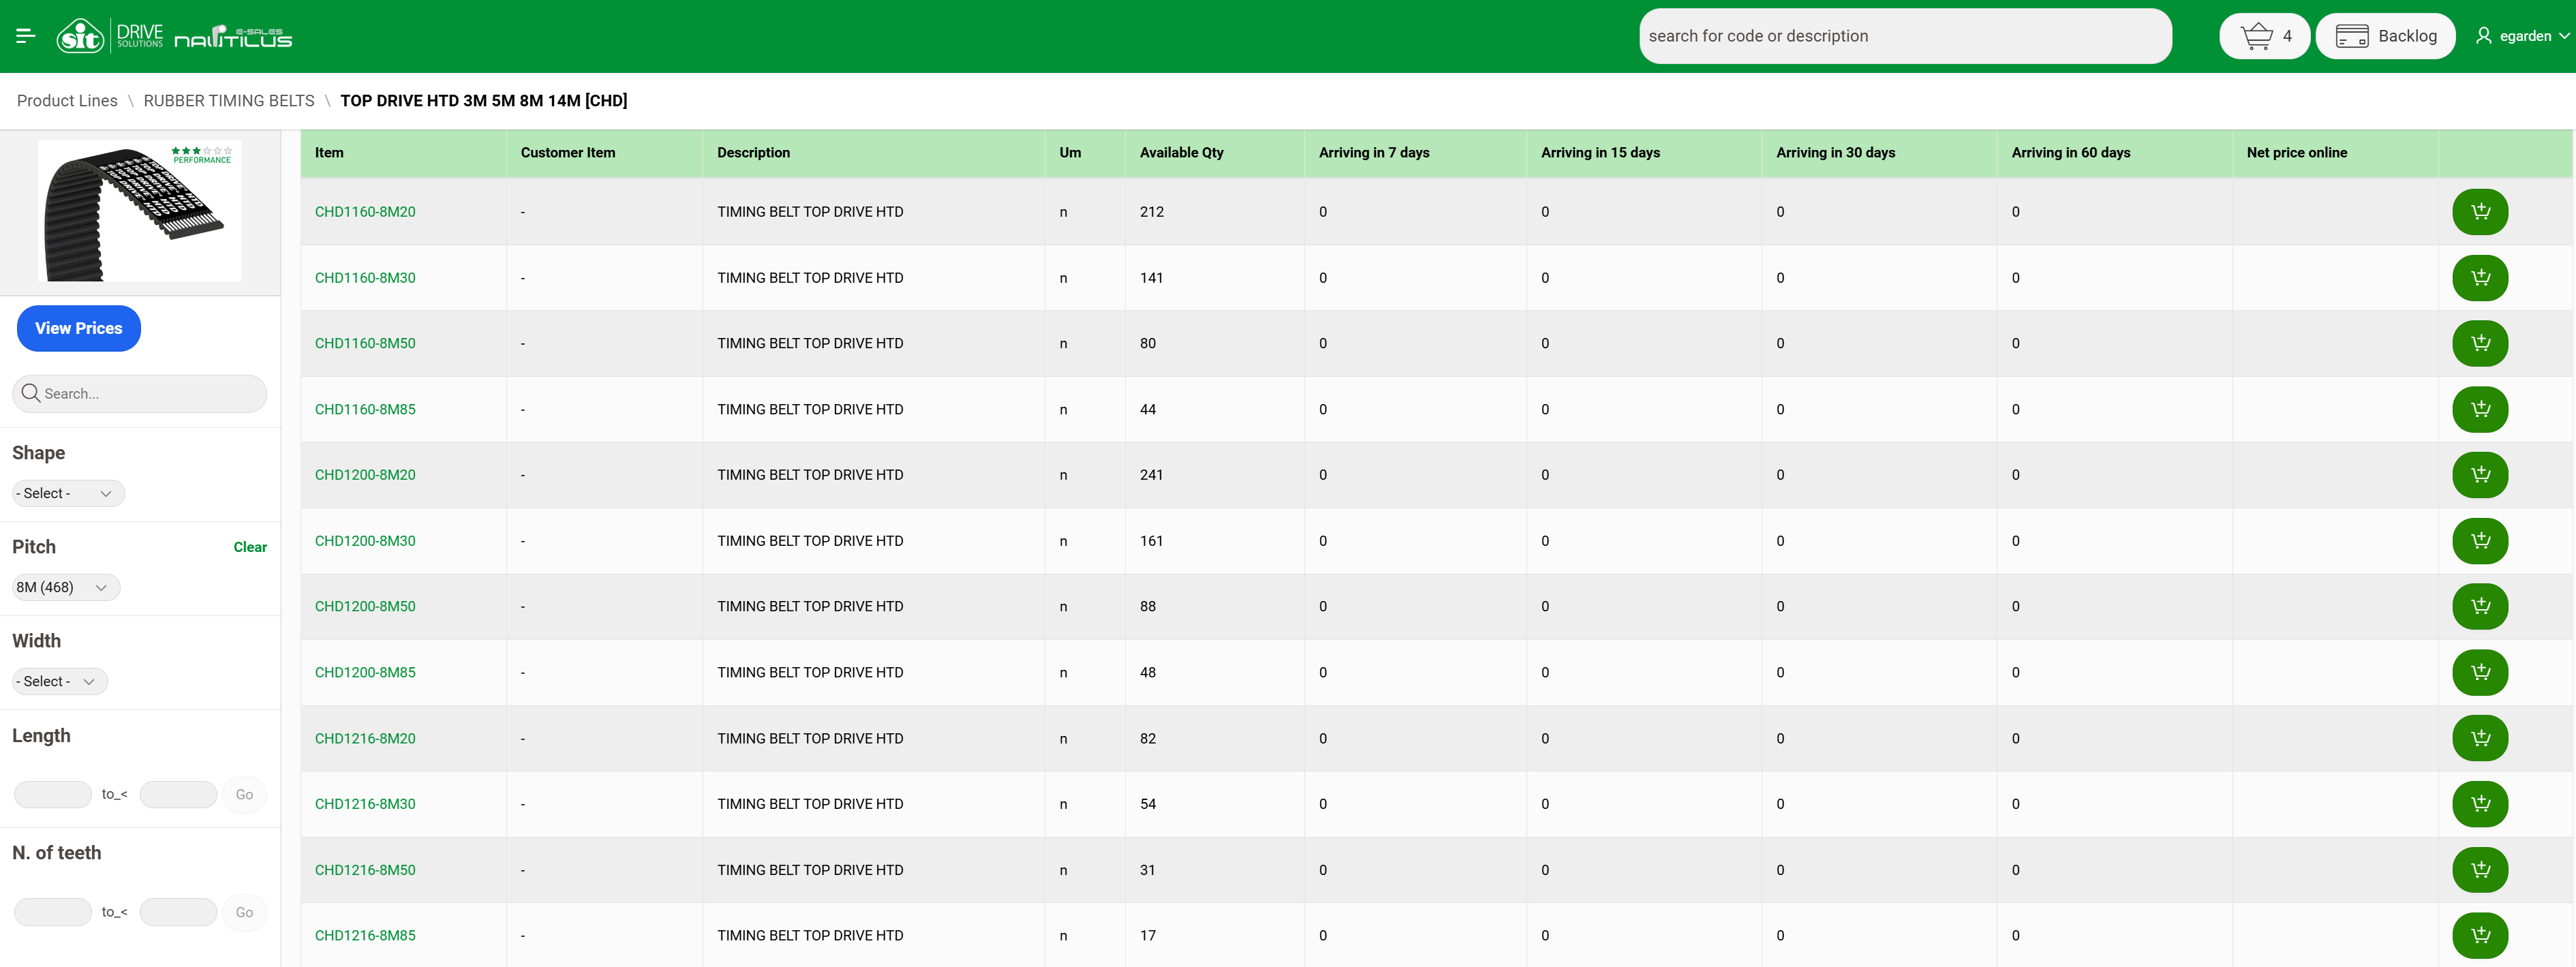Open the Width select dropdown
This screenshot has height=967, width=2576.
[x=59, y=681]
